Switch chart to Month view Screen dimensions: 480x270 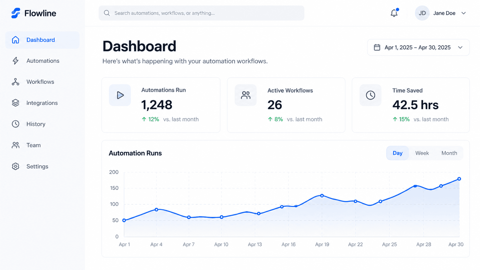click(x=449, y=153)
